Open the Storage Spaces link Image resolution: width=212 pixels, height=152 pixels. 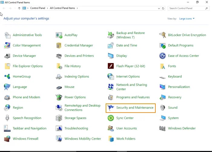pyautogui.click(x=75, y=118)
